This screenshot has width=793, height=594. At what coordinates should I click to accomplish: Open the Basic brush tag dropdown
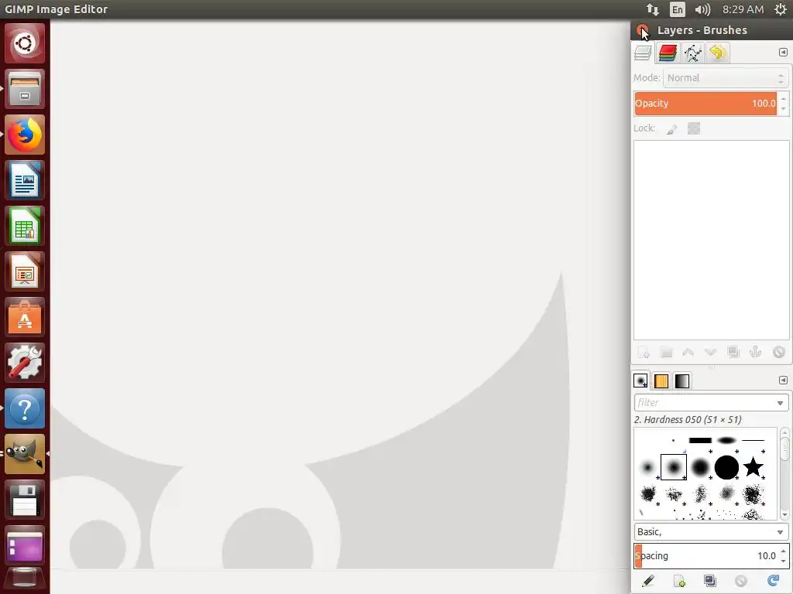pyautogui.click(x=711, y=532)
